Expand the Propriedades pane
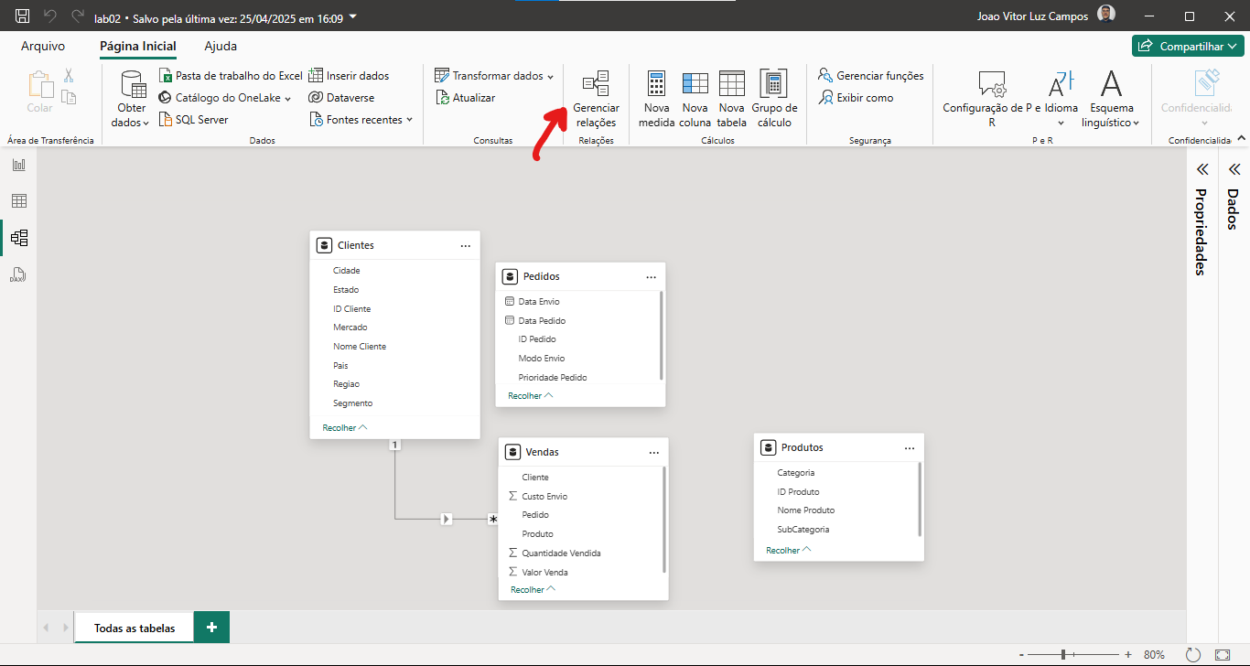The width and height of the screenshot is (1250, 666). coord(1202,169)
